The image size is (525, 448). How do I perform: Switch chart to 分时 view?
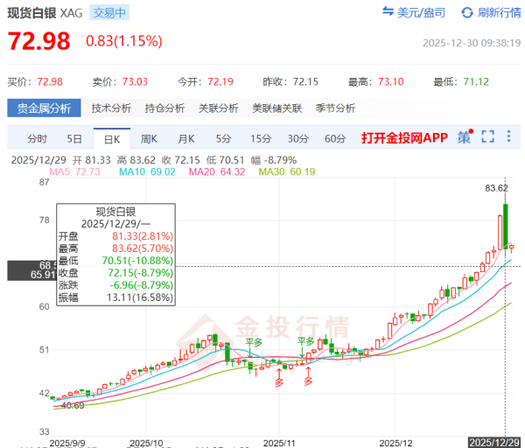coord(37,138)
